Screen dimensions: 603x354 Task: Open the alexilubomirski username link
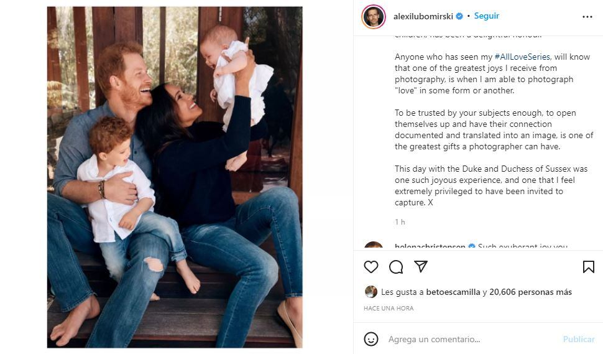coord(423,16)
